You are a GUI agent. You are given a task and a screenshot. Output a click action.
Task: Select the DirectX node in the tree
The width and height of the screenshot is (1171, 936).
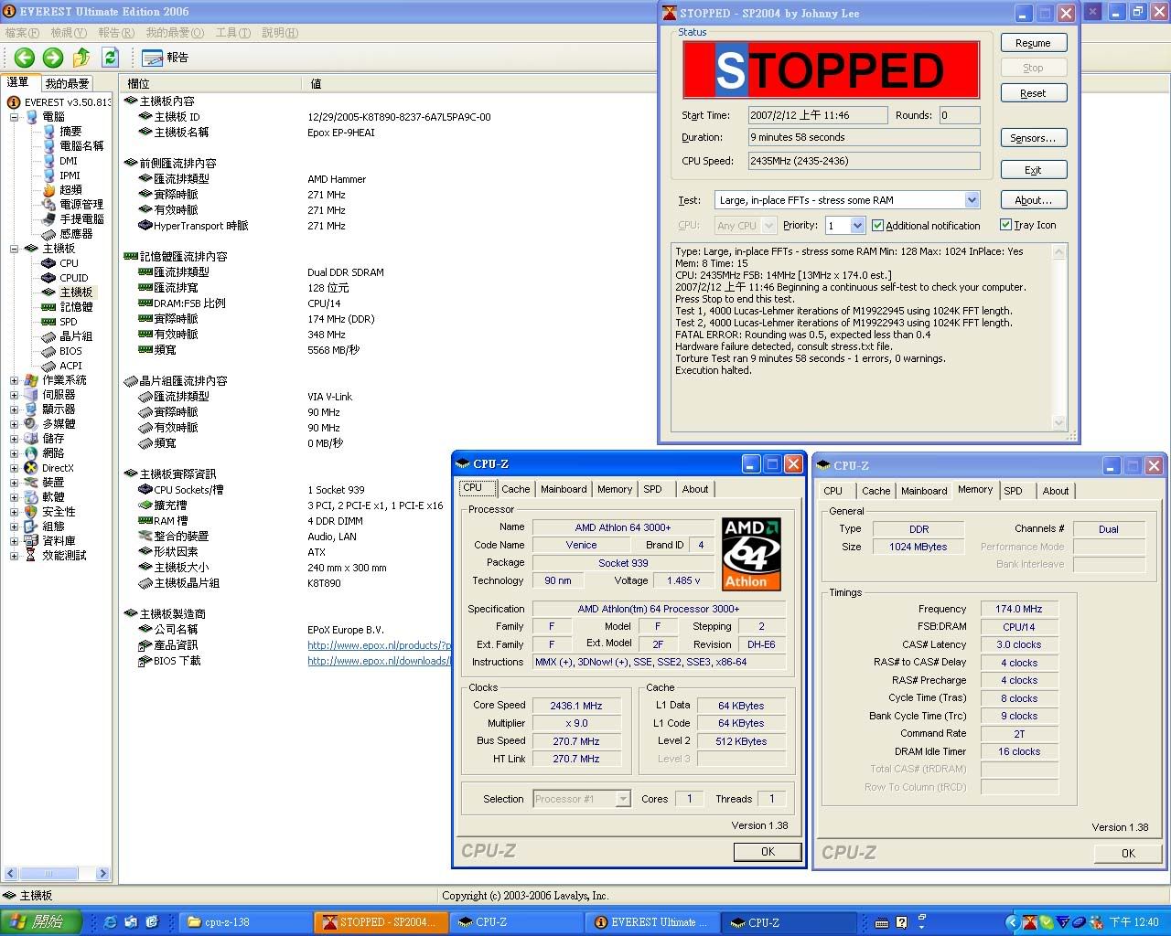coord(57,468)
